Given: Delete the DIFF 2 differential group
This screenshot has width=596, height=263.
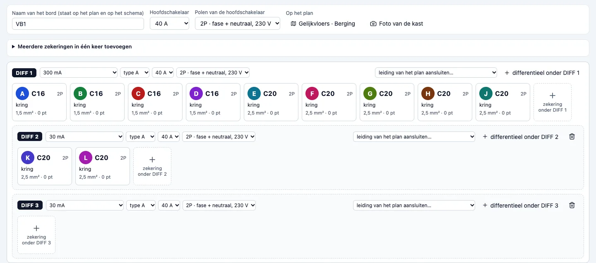Looking at the screenshot, I should [572, 136].
